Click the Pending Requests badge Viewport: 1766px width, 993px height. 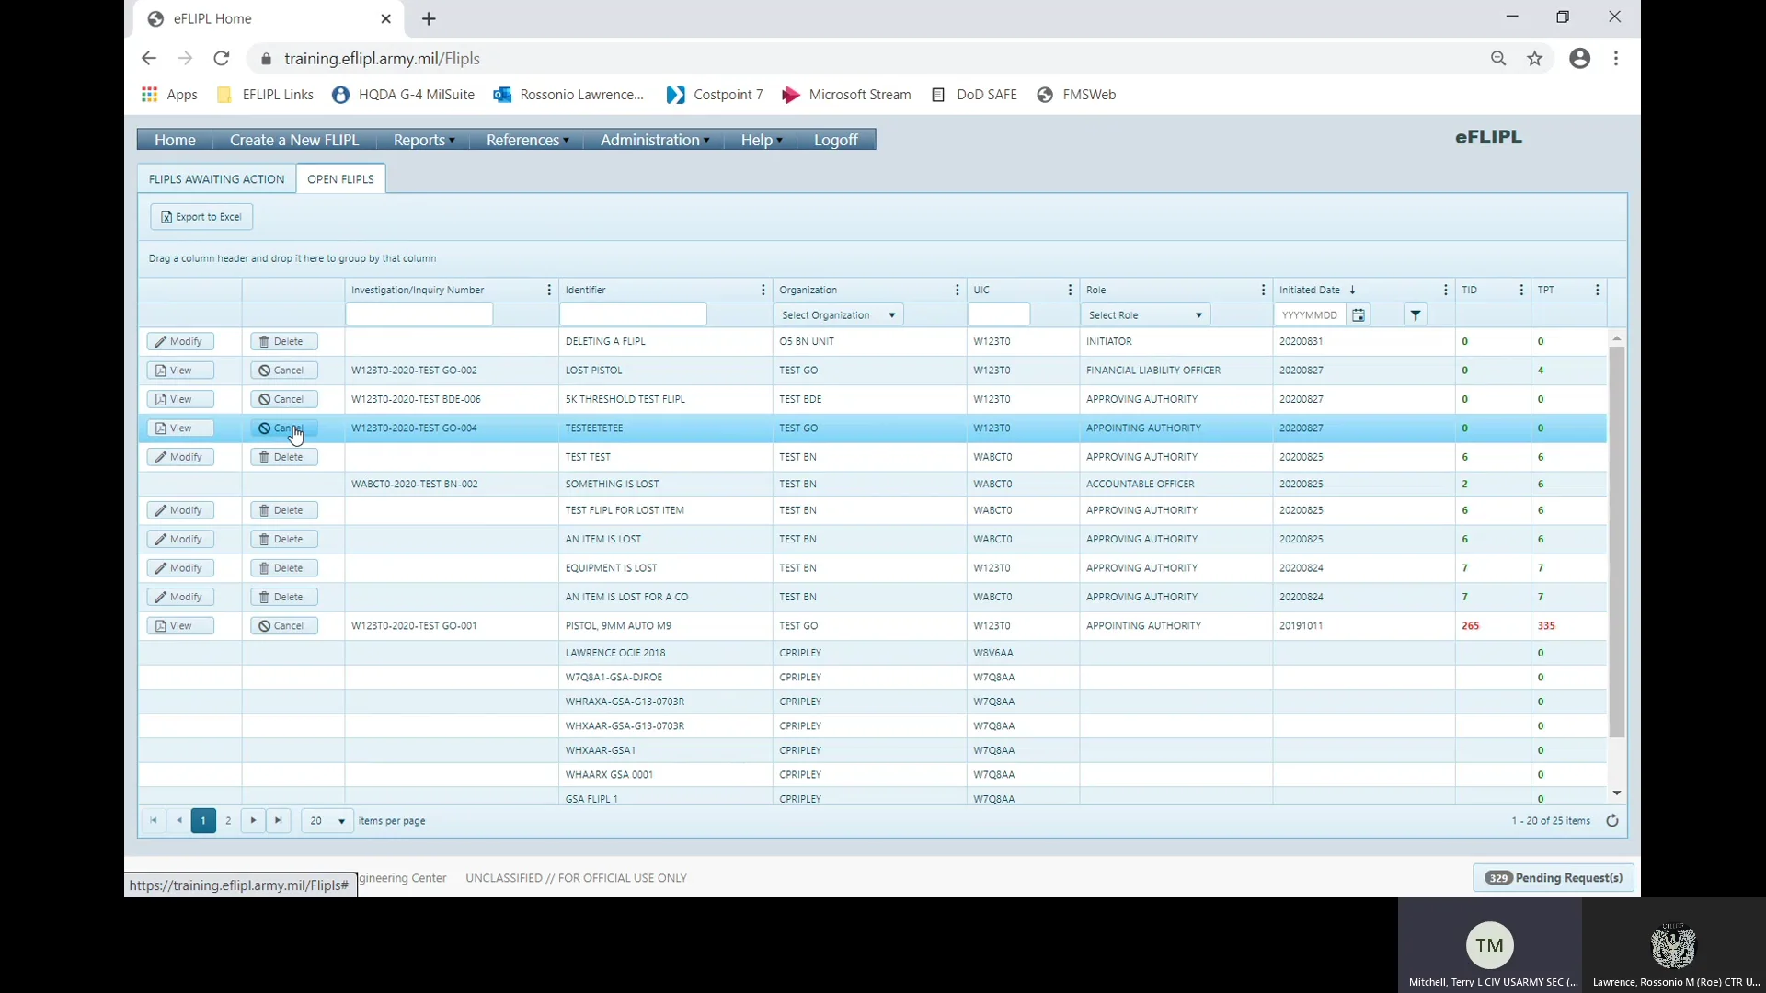pos(1553,877)
